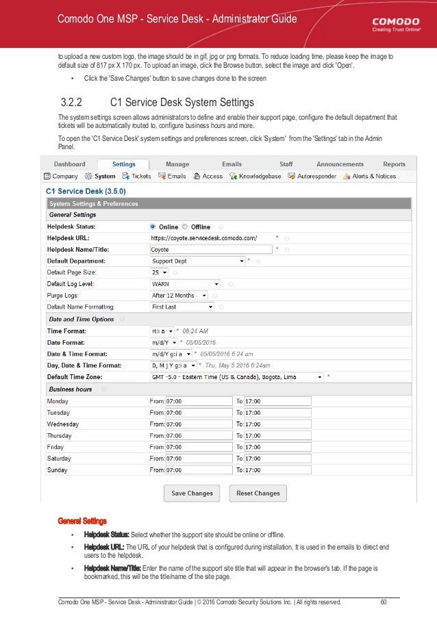Click the Alerts & Notices sub-menu link
The height and width of the screenshot is (618, 437).
(x=374, y=176)
